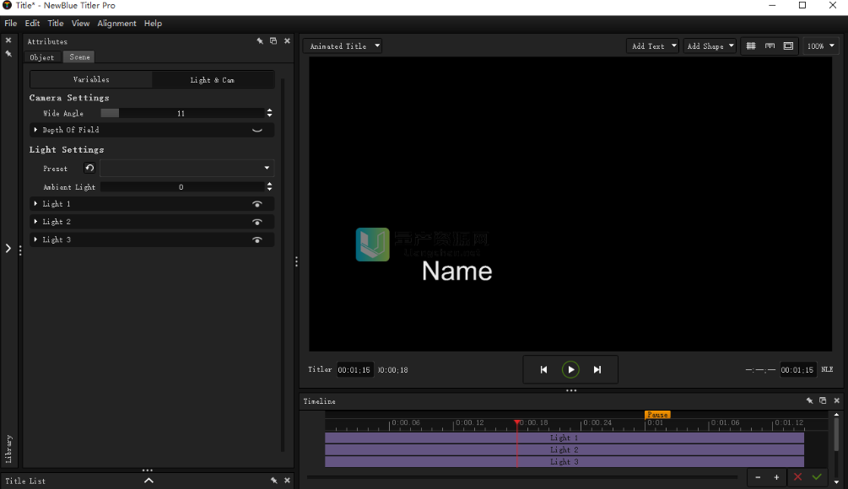This screenshot has height=489, width=848.
Task: Decrease Wide Angle with the down arrow
Action: point(269,116)
